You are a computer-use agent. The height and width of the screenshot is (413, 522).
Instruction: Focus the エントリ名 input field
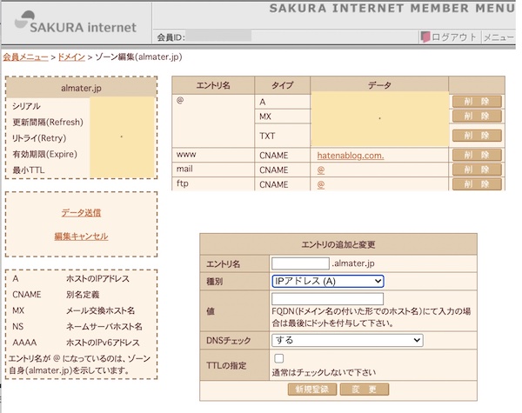(x=300, y=263)
